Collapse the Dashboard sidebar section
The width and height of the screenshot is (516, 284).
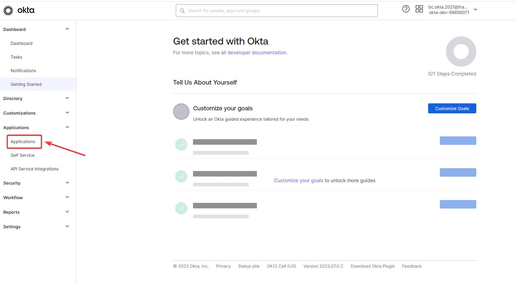pos(67,29)
